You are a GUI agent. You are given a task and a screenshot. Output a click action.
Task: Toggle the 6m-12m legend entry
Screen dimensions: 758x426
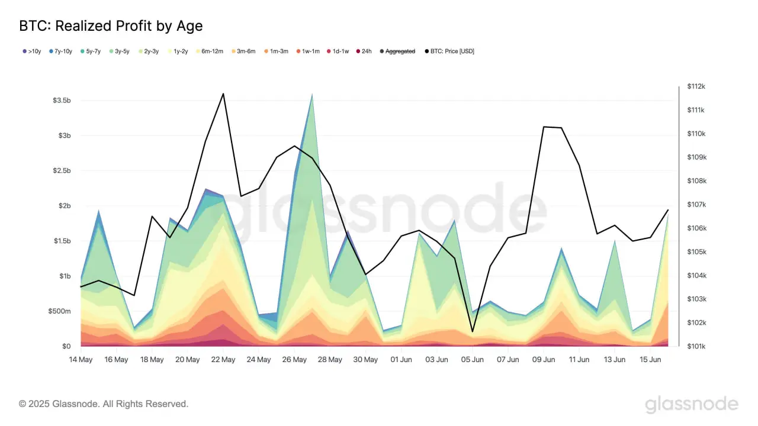[209, 51]
